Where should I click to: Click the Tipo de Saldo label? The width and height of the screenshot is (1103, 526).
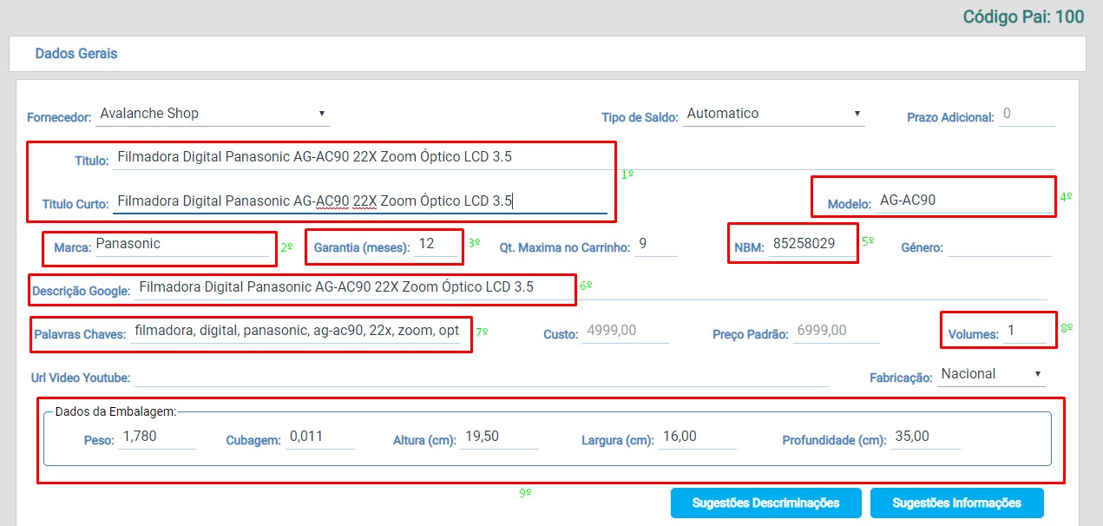click(640, 116)
